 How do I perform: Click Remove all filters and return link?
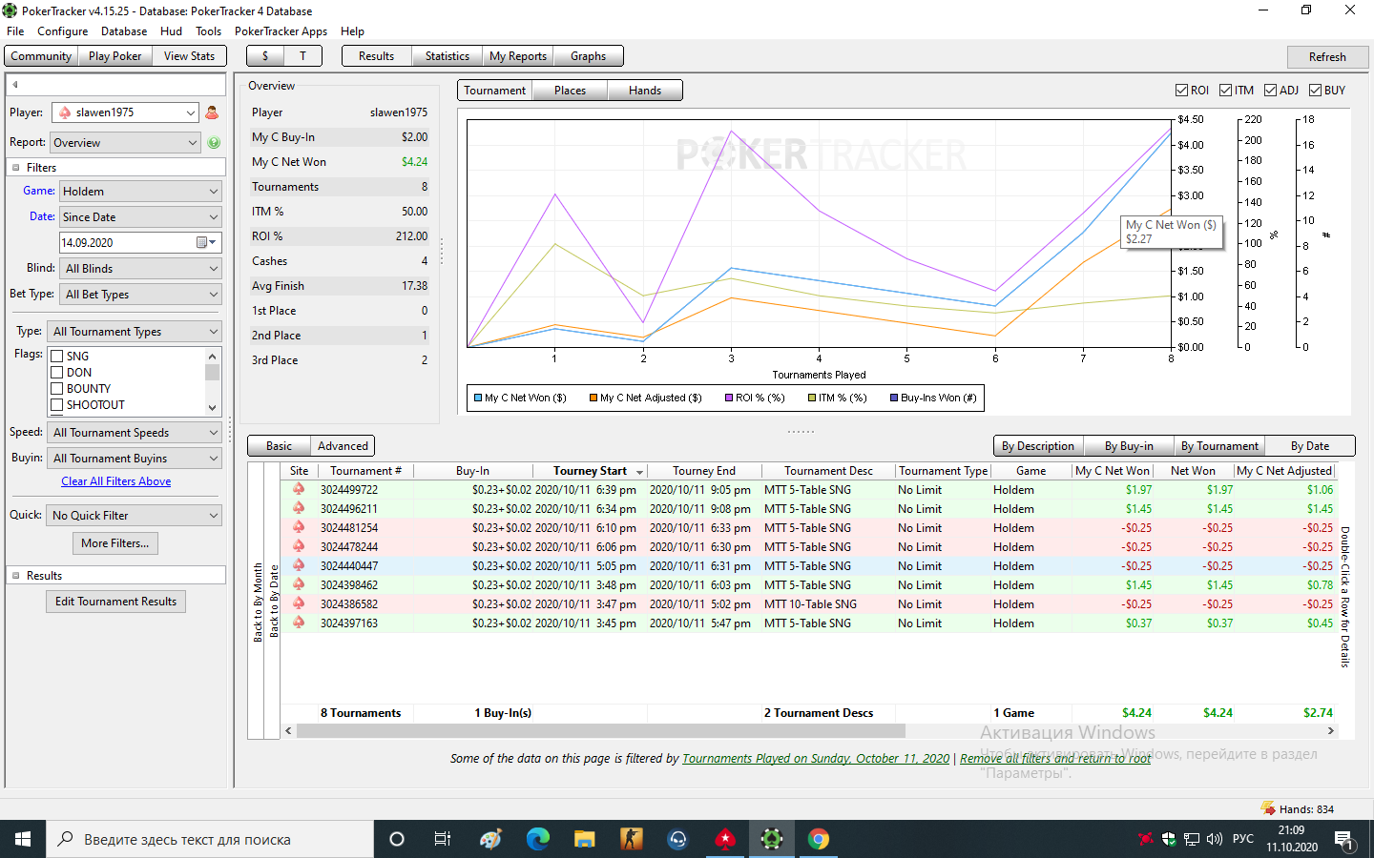point(1055,759)
